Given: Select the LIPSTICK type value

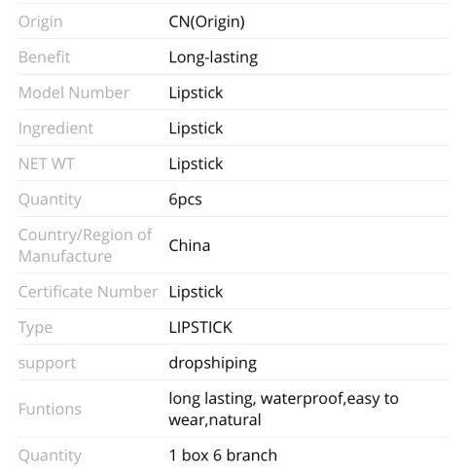Looking at the screenshot, I should [x=200, y=327].
